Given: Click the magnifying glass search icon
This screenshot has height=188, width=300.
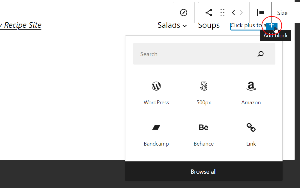Looking at the screenshot, I should coord(261,54).
